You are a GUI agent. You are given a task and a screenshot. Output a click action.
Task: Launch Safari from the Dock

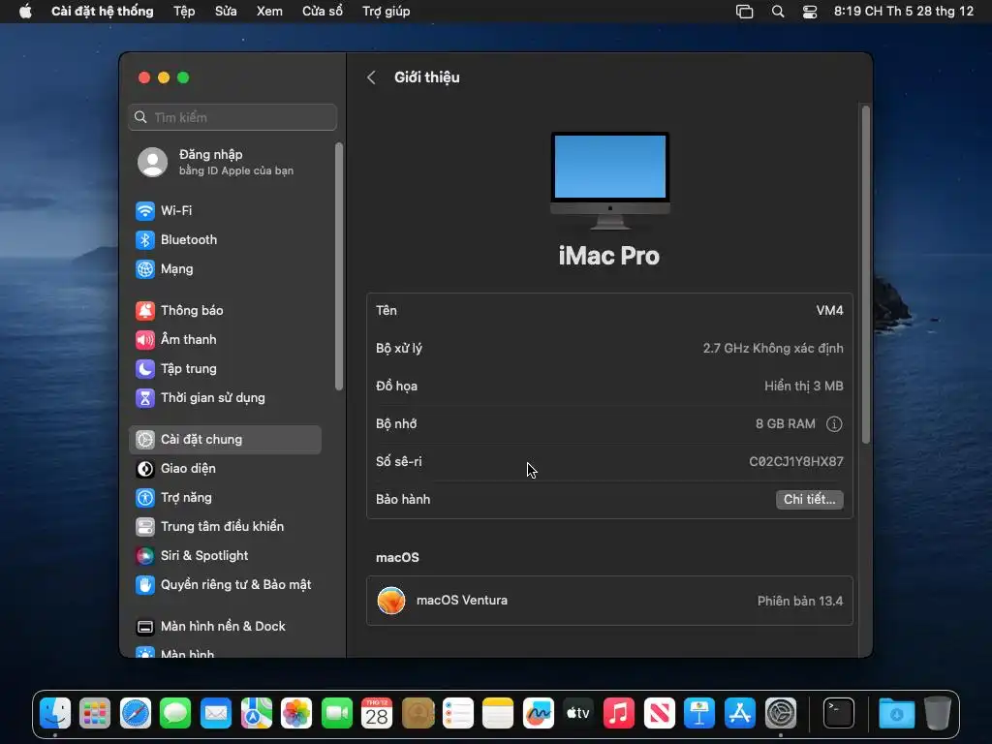point(136,714)
